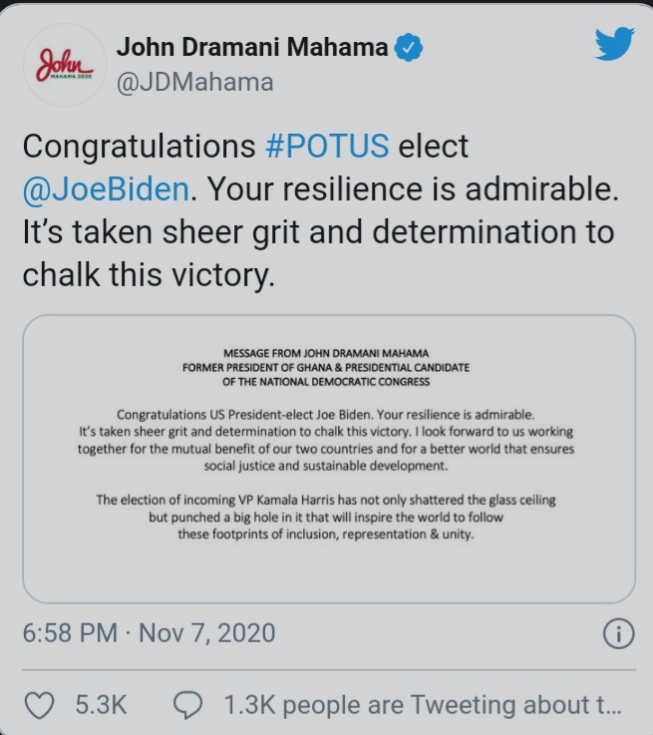Click the @JDMahama handle
The height and width of the screenshot is (735, 653).
pyautogui.click(x=194, y=82)
